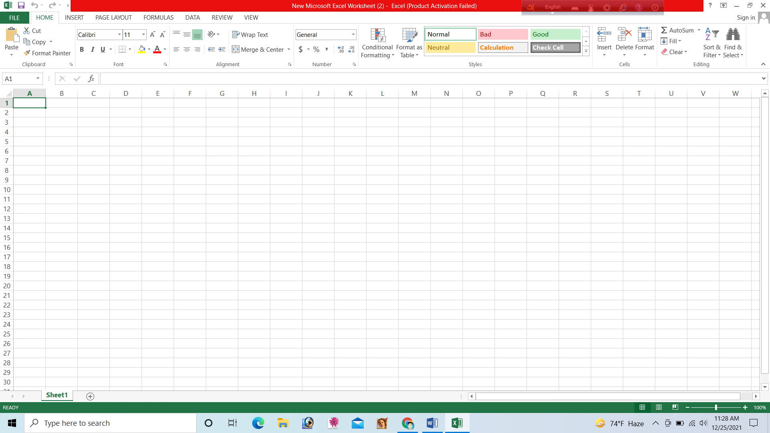Switch to the DATA tab
Image resolution: width=770 pixels, height=433 pixels.
click(192, 18)
